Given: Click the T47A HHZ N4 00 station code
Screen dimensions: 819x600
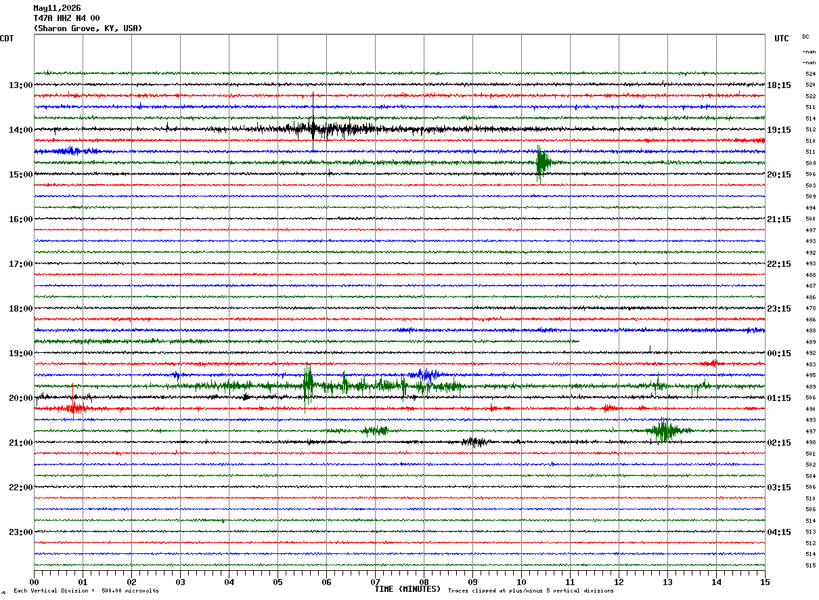Looking at the screenshot, I should [x=66, y=18].
